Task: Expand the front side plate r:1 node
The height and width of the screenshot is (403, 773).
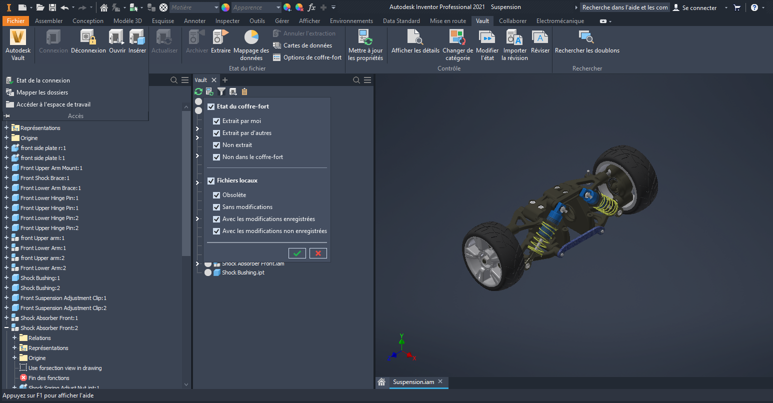Action: pyautogui.click(x=6, y=148)
